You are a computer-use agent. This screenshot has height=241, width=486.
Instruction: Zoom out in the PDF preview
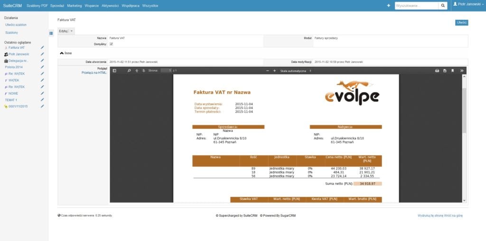(267, 71)
